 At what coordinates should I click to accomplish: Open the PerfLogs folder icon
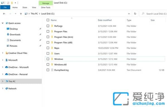coord(52,26)
